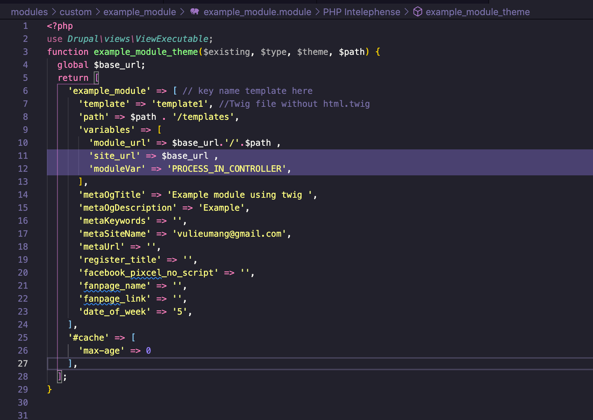Image resolution: width=593 pixels, height=420 pixels.
Task: Click line number 11 in gutter
Action: tap(23, 156)
